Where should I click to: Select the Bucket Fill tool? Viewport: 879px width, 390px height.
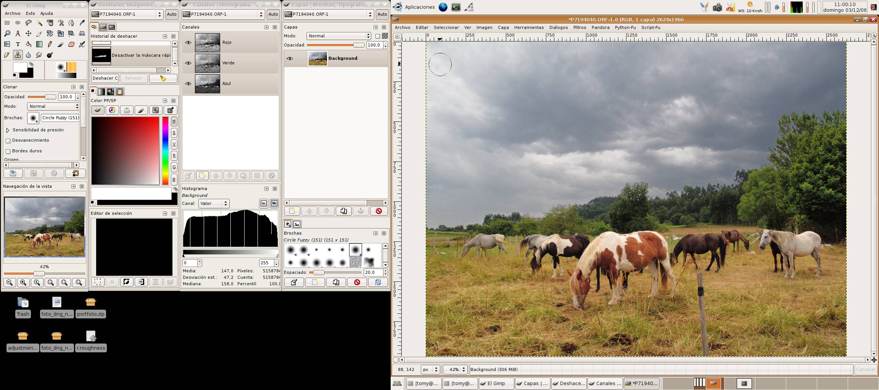point(28,44)
